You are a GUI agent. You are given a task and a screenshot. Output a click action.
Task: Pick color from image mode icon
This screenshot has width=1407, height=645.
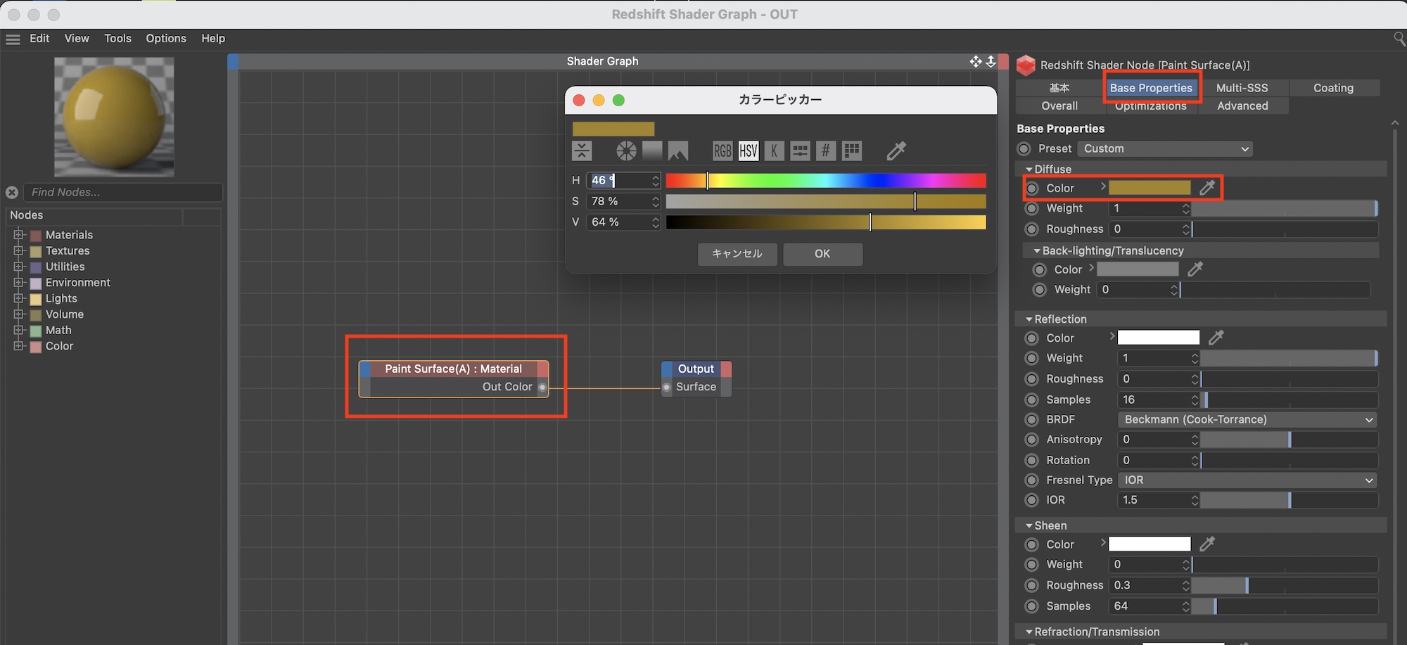[x=678, y=151]
